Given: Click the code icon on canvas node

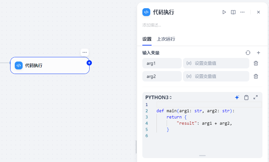Looking at the screenshot, I should coord(19,65).
